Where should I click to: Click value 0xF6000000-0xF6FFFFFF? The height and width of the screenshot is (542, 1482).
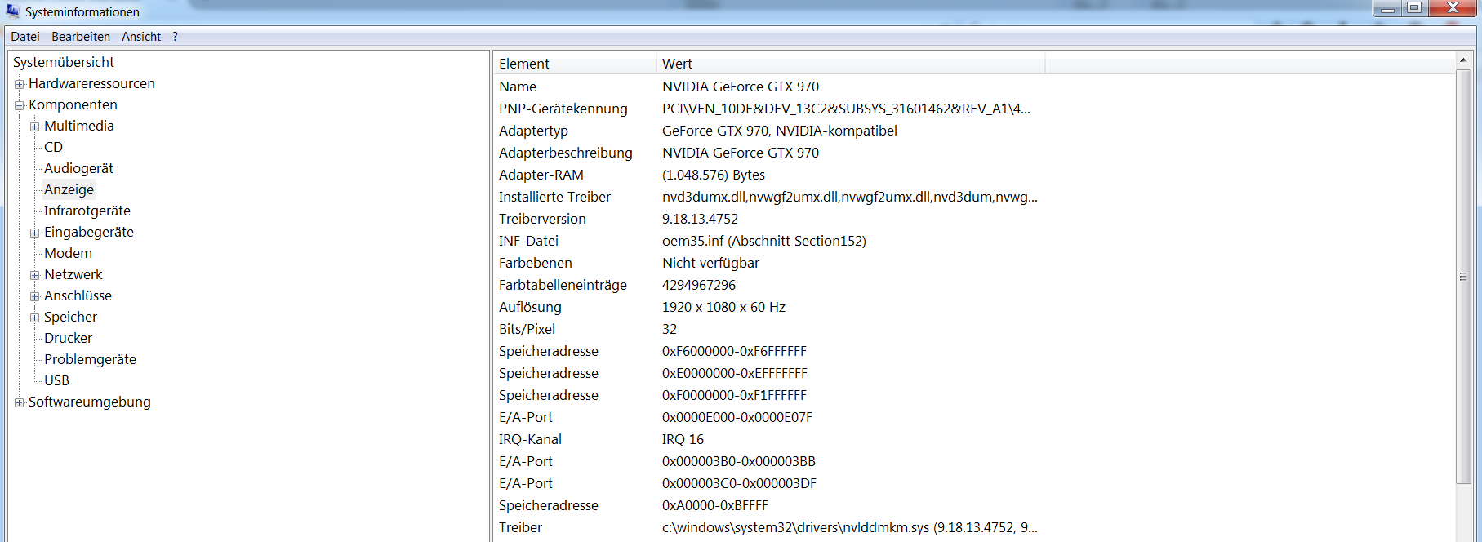click(734, 351)
